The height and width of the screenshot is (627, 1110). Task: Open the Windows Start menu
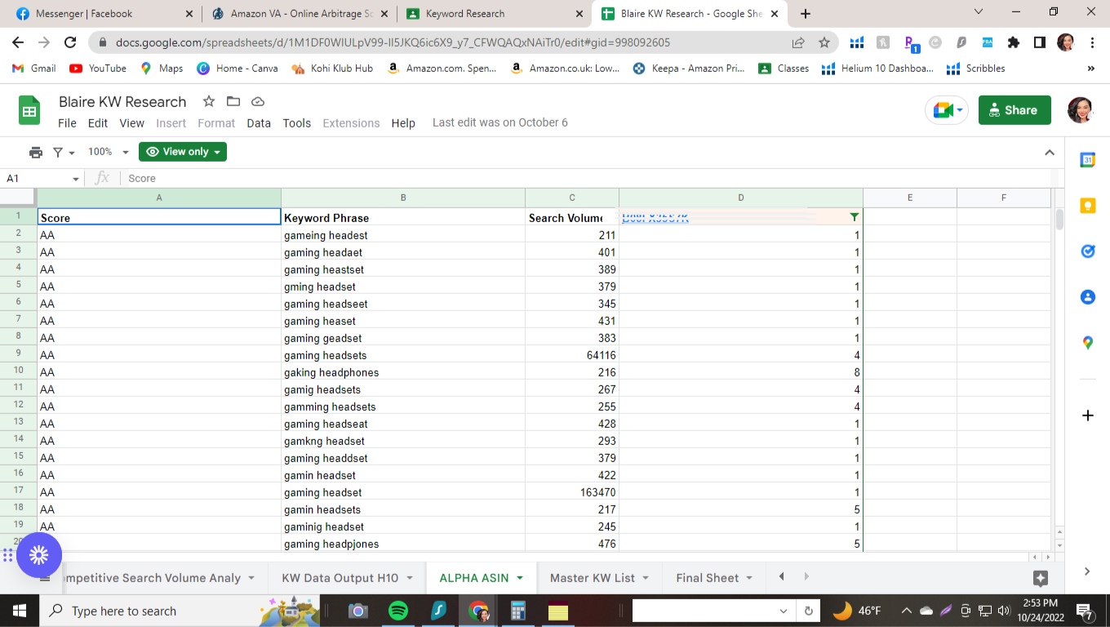(20, 611)
